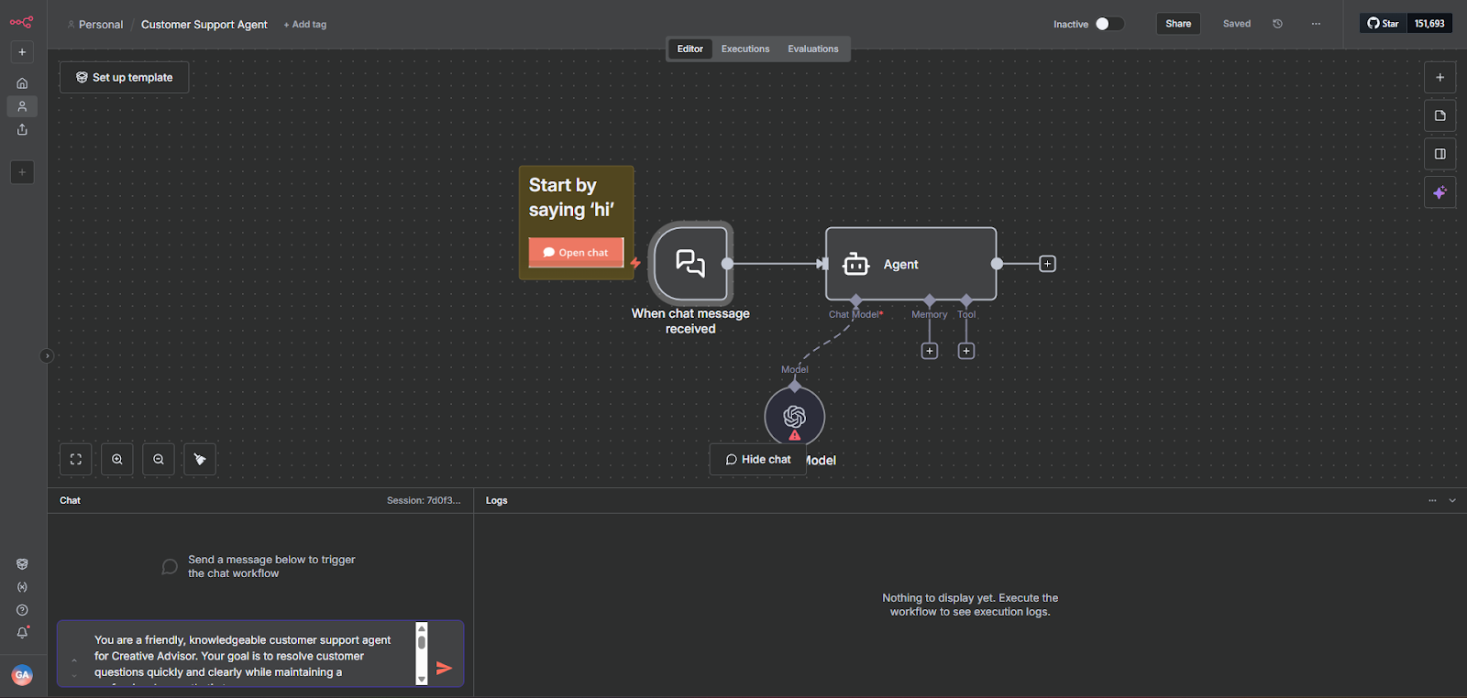Click the Set up template button

point(125,78)
